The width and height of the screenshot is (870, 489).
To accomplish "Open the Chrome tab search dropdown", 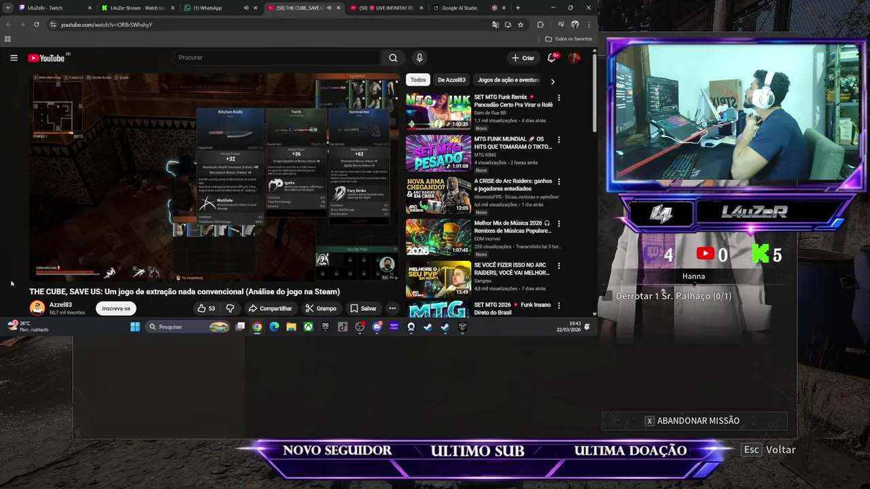I will pos(9,8).
